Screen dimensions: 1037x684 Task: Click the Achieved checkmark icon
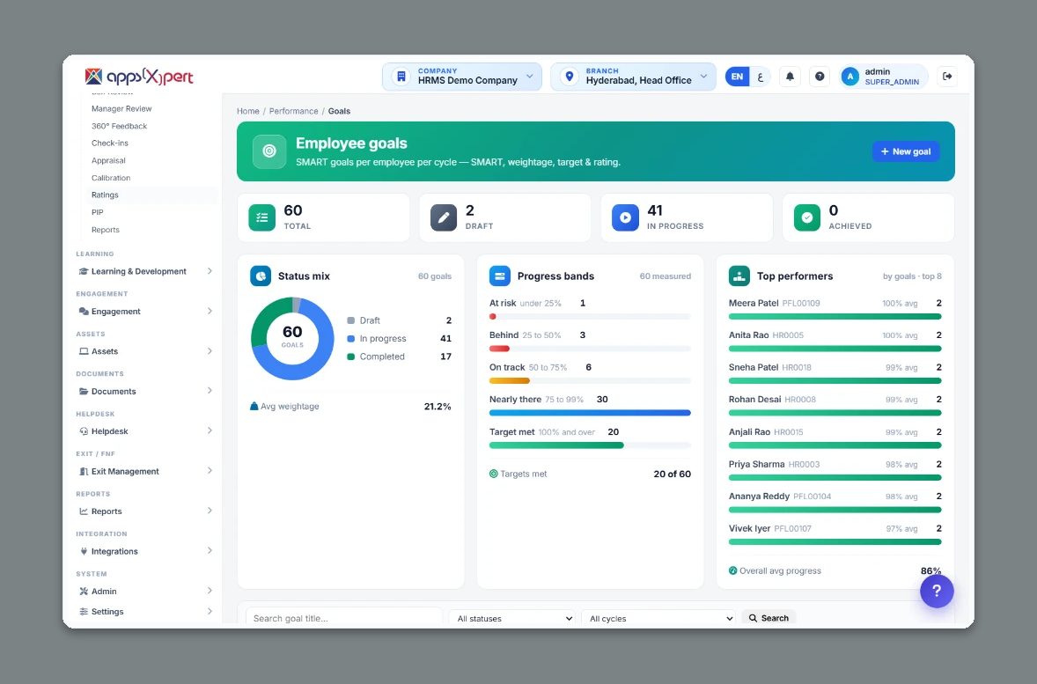[x=807, y=217]
